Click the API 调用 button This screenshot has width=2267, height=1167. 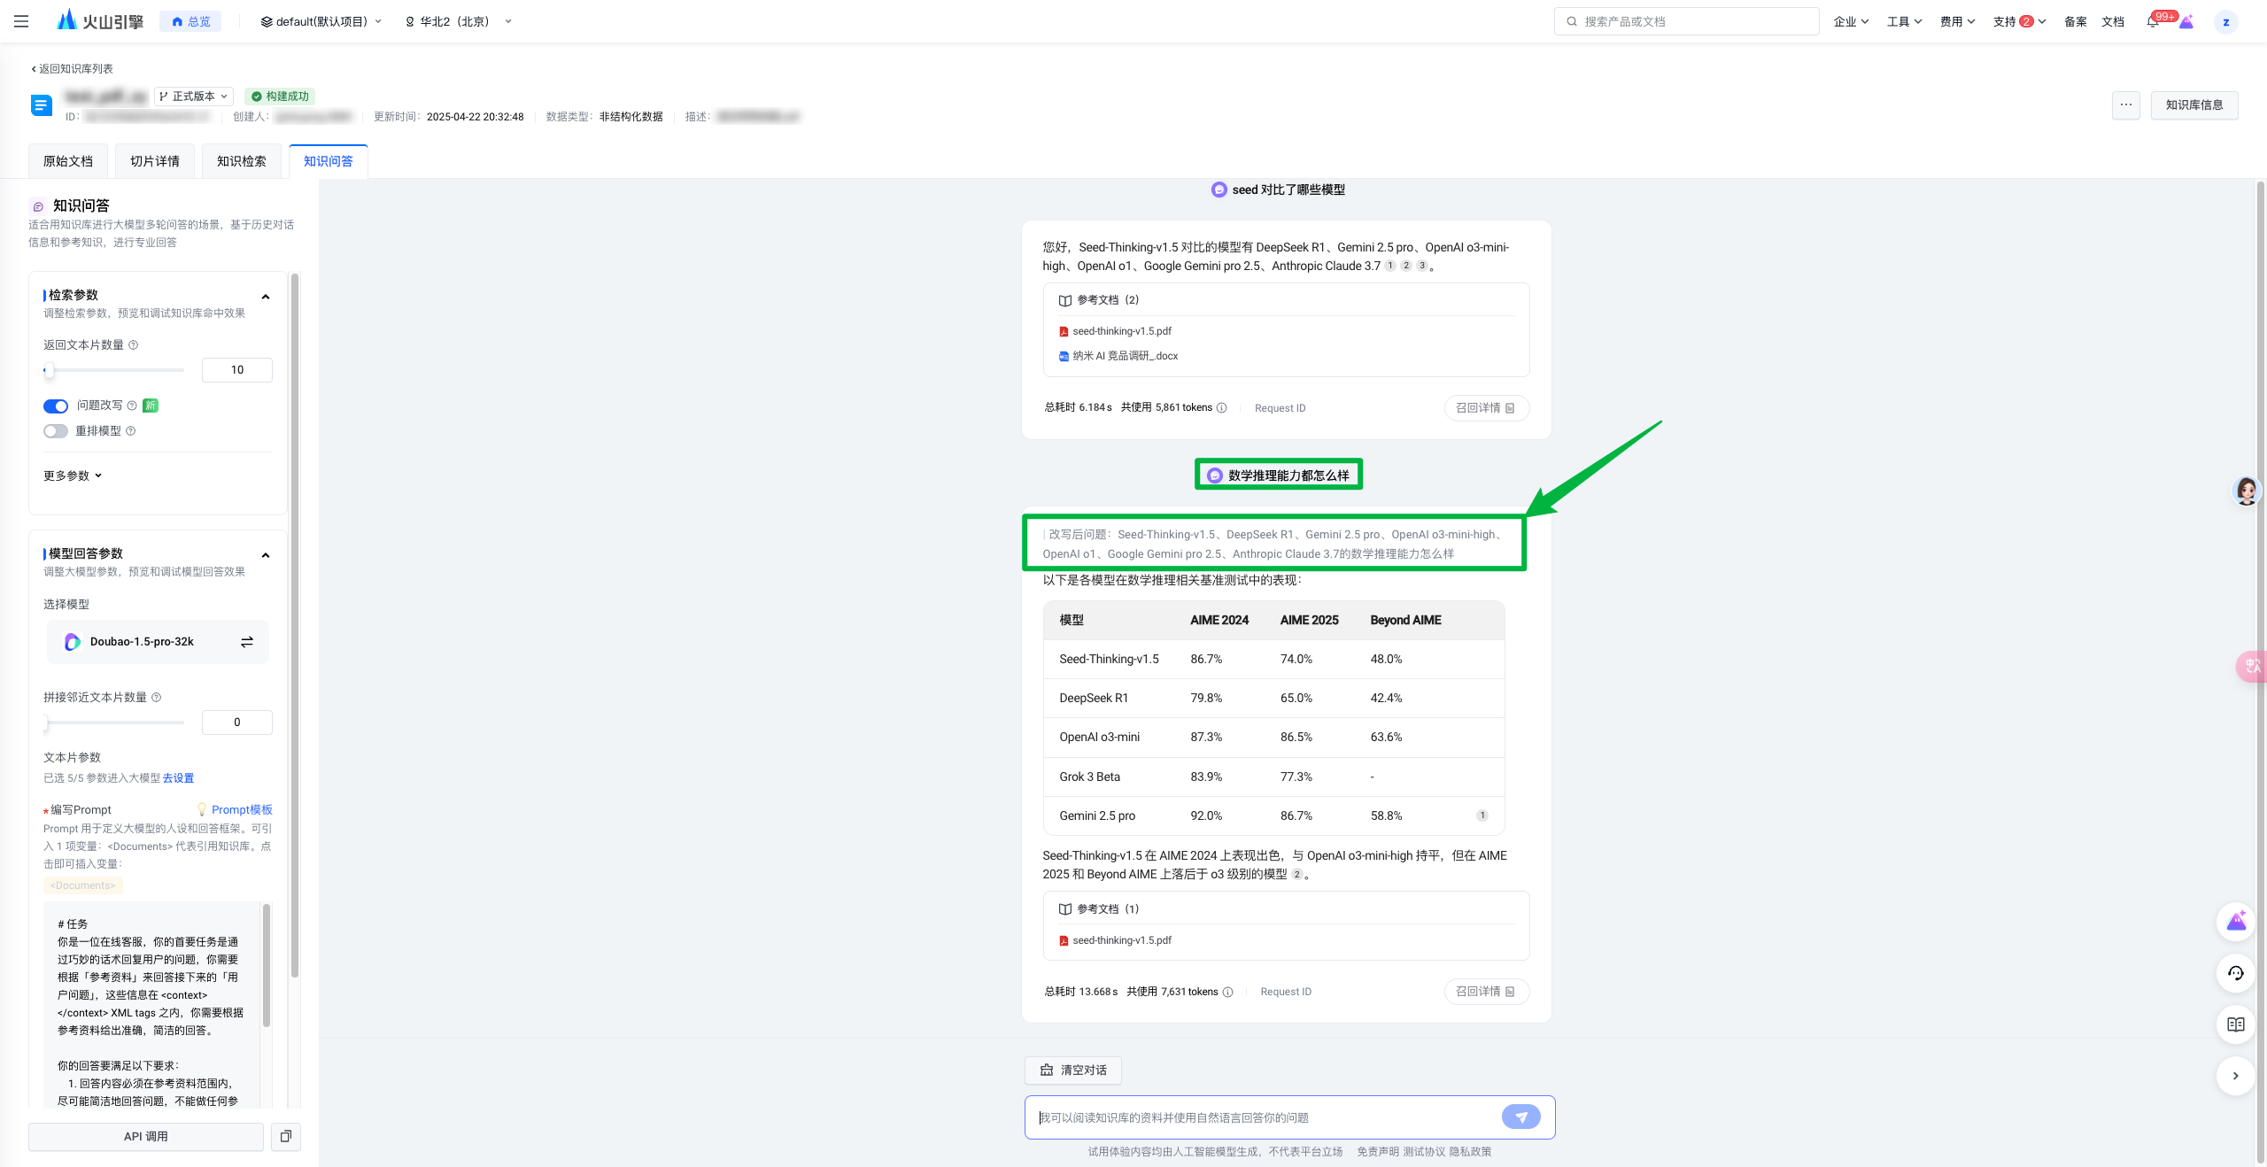146,1136
